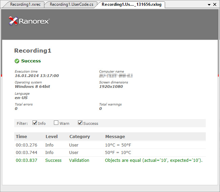Click the Total warnings value 0
The image size is (220, 192).
click(x=100, y=109)
